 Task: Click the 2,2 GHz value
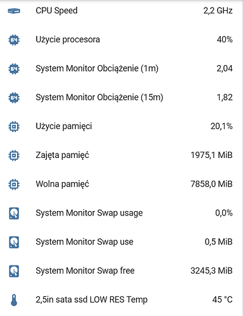[218, 11]
